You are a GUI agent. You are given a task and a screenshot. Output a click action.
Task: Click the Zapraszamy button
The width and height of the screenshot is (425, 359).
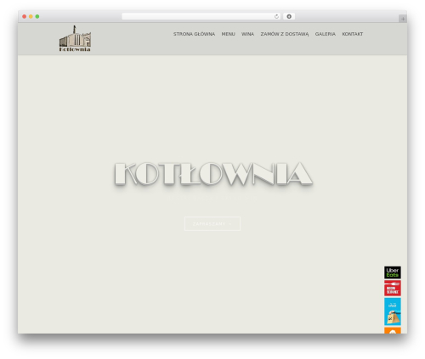coord(212,224)
